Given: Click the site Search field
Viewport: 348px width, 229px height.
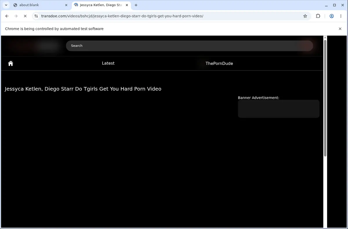Looking at the screenshot, I should 189,46.
